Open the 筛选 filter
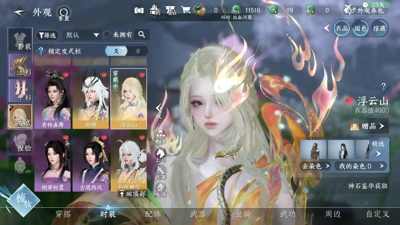The width and height of the screenshot is (400, 225). pos(47,35)
